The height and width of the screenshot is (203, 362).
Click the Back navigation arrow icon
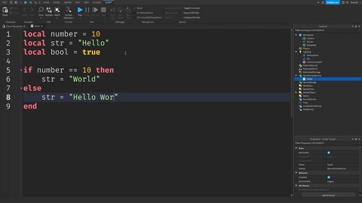click(x=25, y=10)
